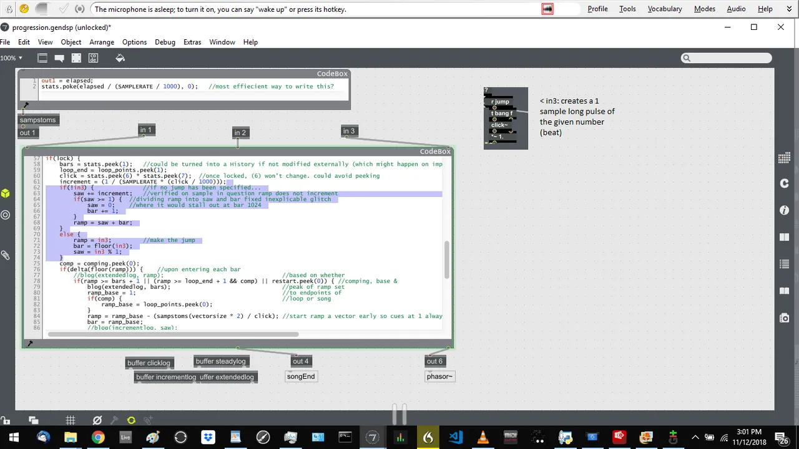Click the large CodeBox vertical scrollbar thumb
This screenshot has height=449, width=799.
coord(446,260)
